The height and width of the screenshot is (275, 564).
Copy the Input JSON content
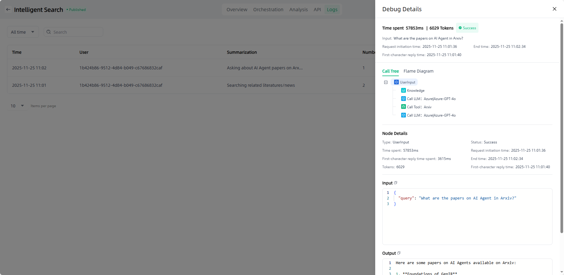tap(396, 183)
